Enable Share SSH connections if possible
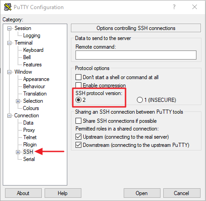The width and height of the screenshot is (206, 201). coord(78,121)
